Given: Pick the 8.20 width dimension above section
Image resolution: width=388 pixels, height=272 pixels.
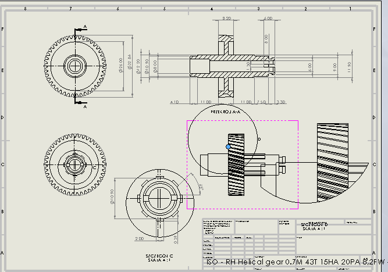Looking at the screenshot, I should click(227, 18).
